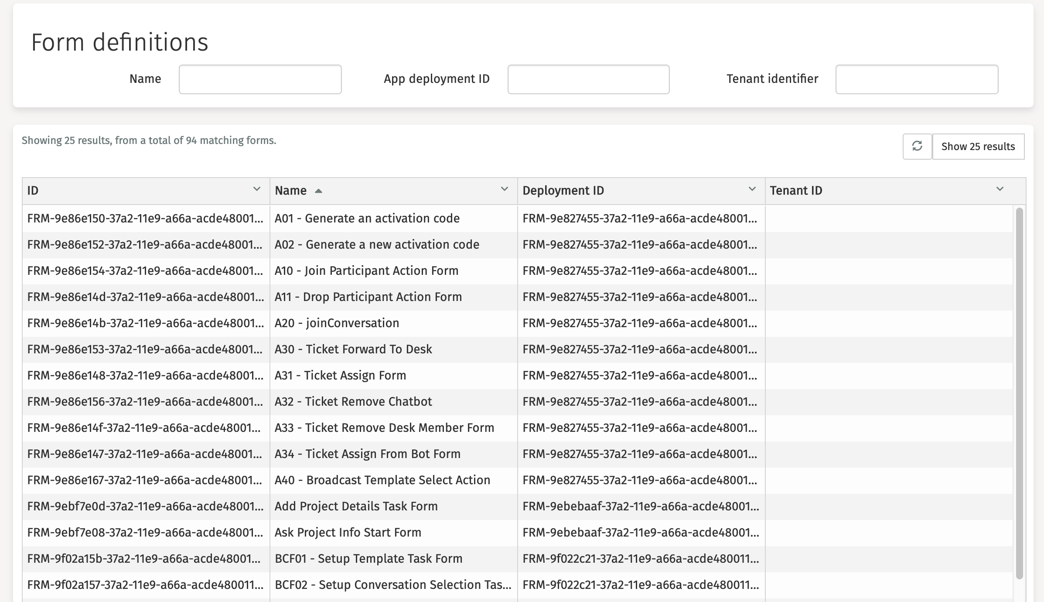
Task: Select the A40 - Broadcast Template Select Action row
Action: point(382,480)
